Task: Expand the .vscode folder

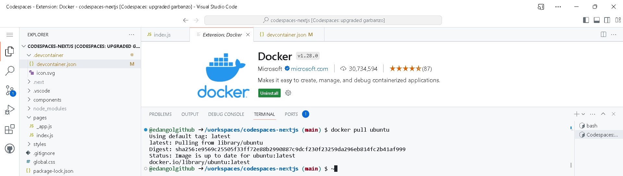Action: click(80, 91)
